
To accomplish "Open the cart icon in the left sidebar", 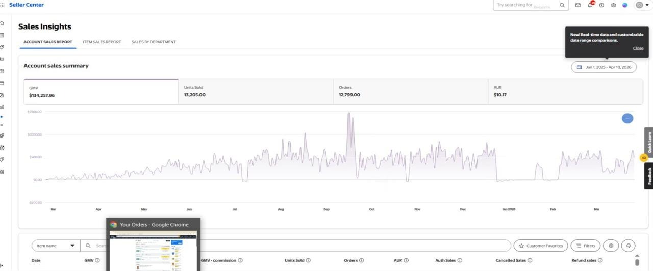I will (2, 59).
